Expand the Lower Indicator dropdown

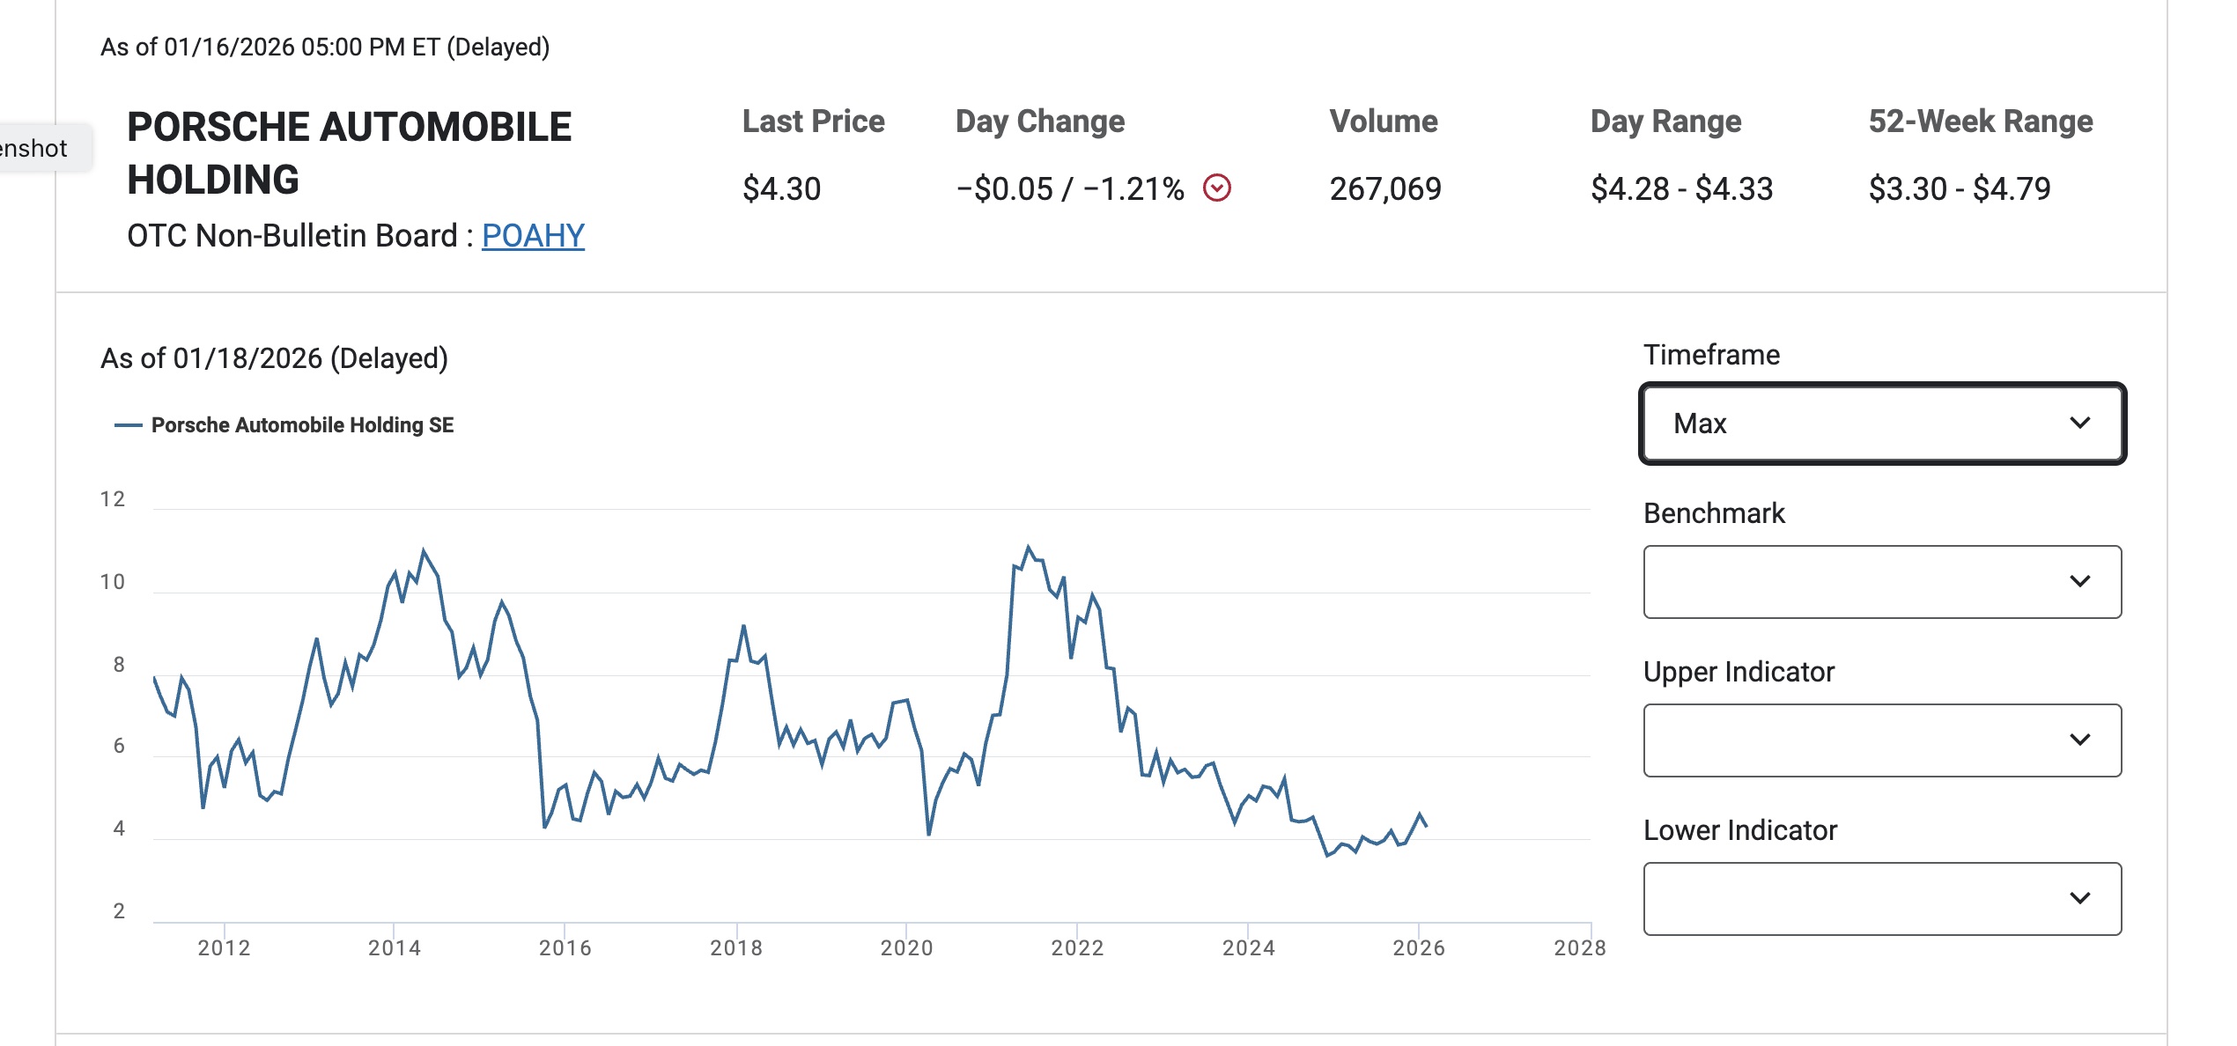click(x=1881, y=899)
